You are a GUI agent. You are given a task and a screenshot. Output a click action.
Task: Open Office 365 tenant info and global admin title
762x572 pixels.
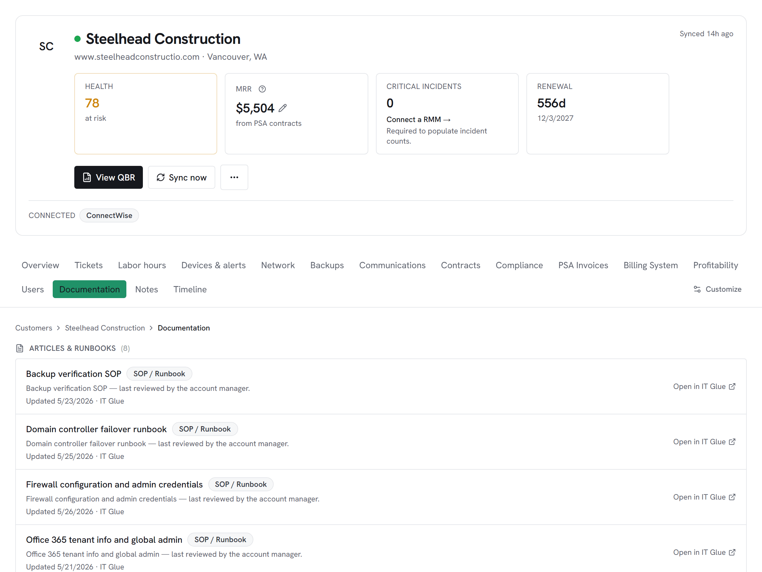(104, 540)
